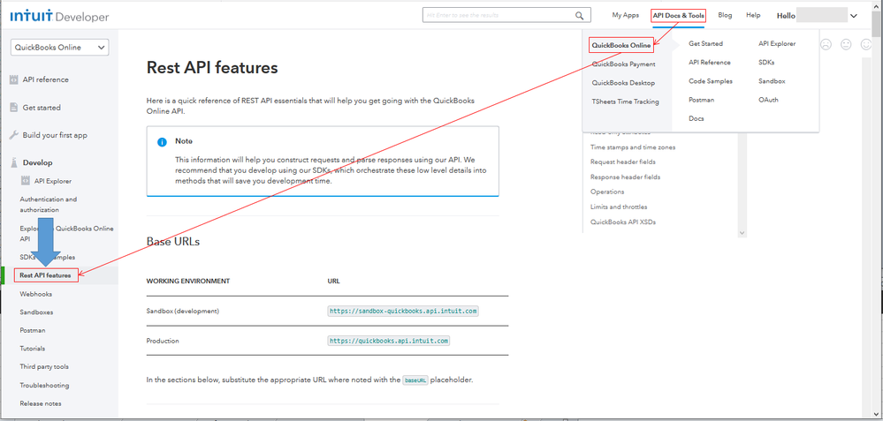
Task: Open the API Reference link in the menu
Action: point(710,63)
